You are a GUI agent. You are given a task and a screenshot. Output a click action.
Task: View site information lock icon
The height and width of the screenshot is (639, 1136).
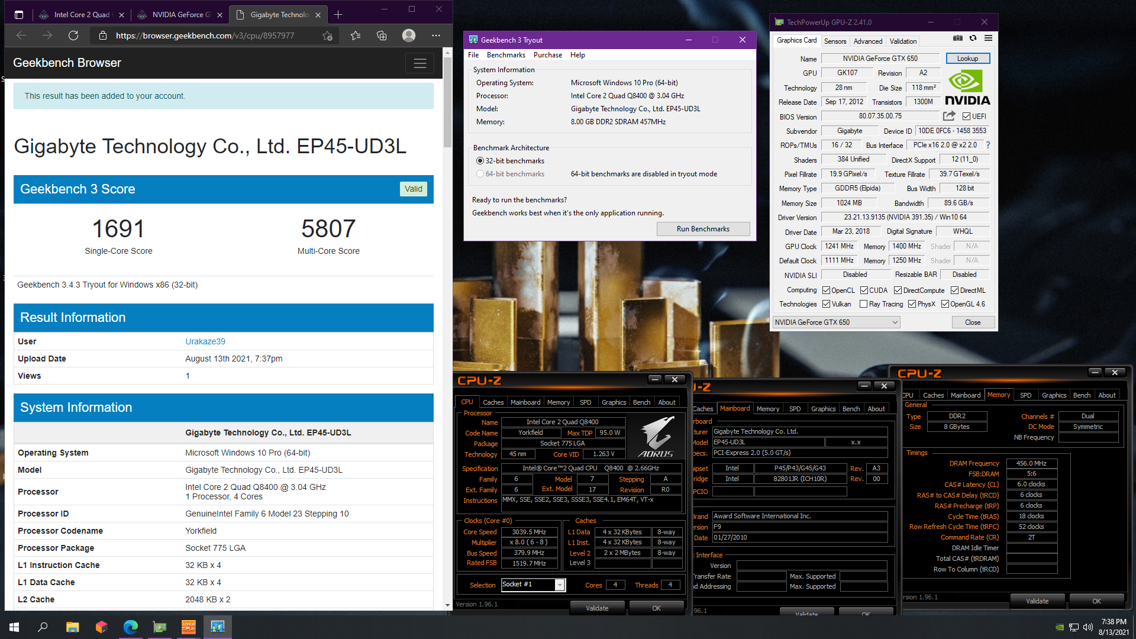103,35
